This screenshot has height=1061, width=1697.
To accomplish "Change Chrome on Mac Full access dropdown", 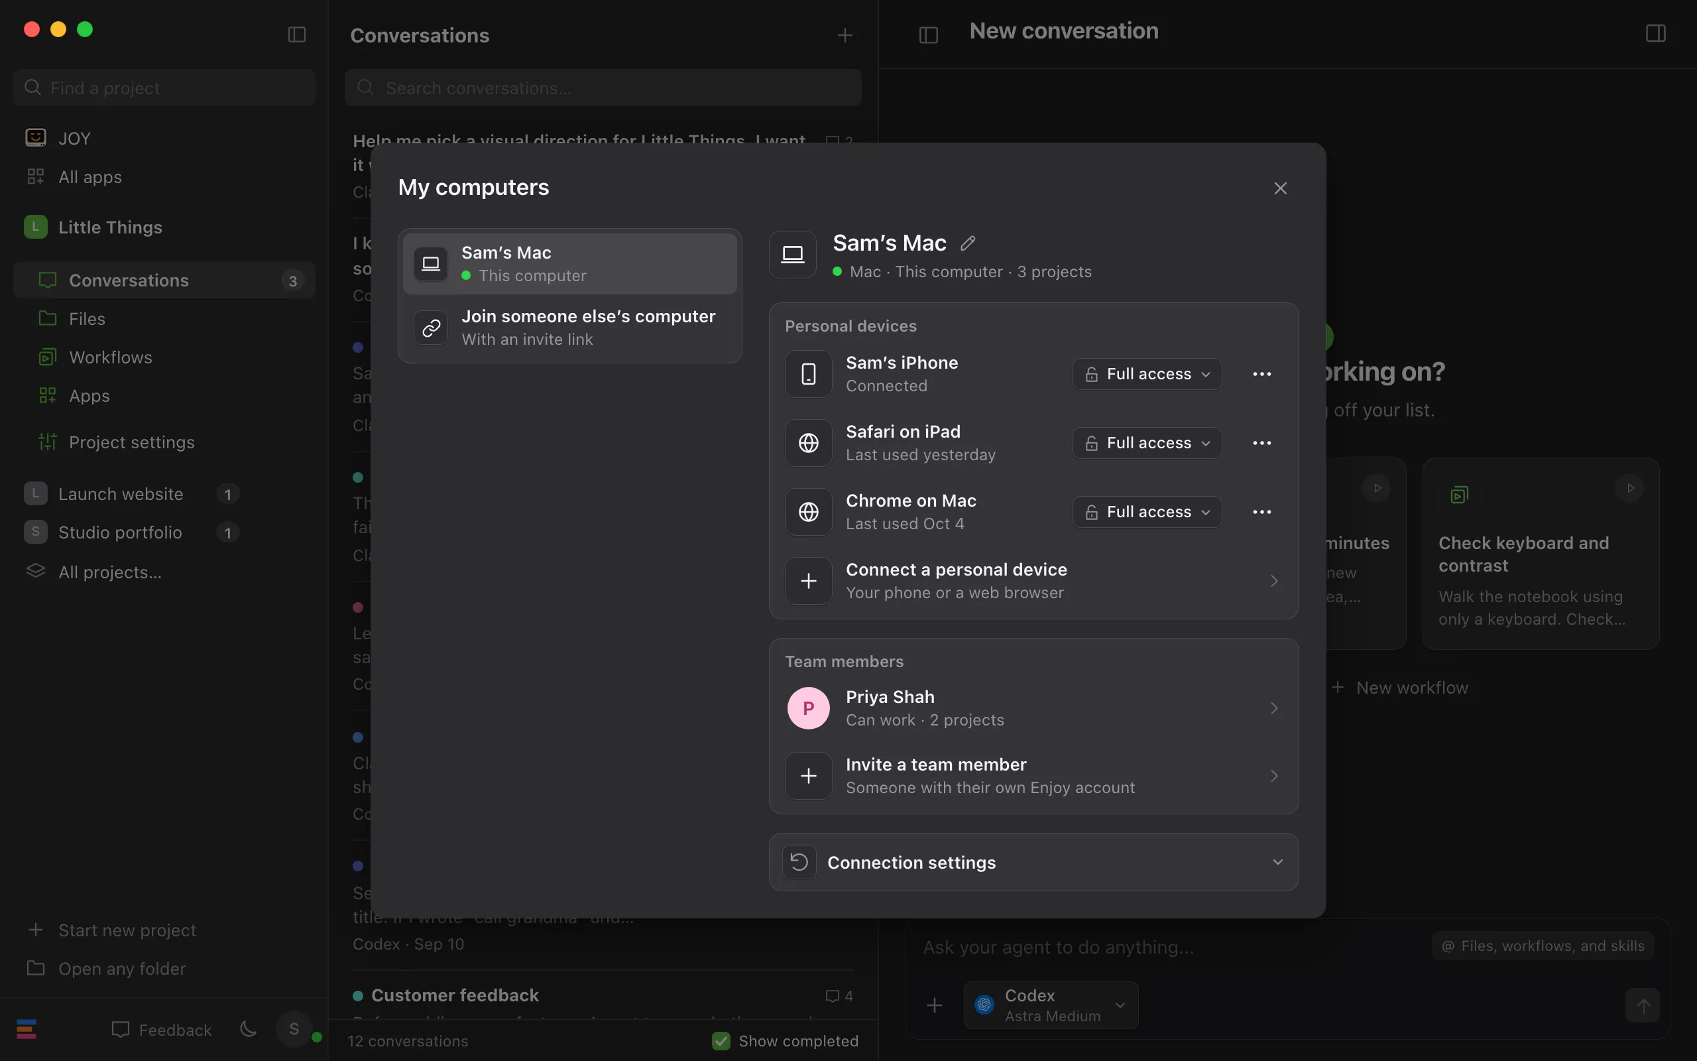I will tap(1147, 511).
